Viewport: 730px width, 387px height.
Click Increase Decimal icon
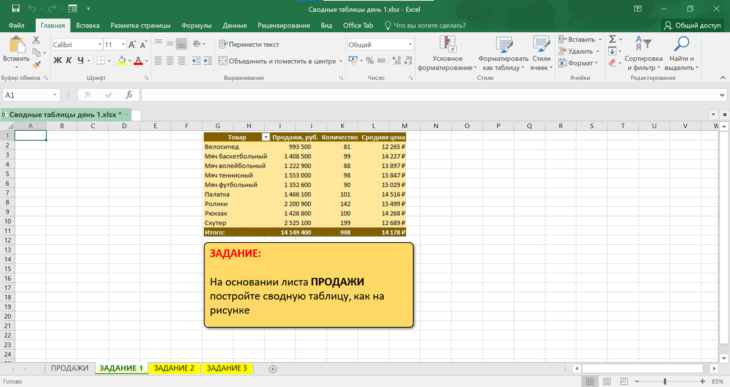tap(396, 61)
